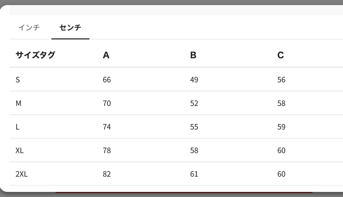Viewport: 343px width, 197px height.
Task: Switch to the インチ tab
Action: pyautogui.click(x=29, y=27)
